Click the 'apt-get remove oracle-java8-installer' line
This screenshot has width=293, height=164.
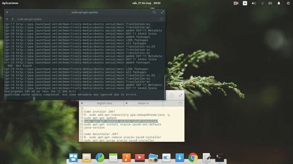point(122,137)
